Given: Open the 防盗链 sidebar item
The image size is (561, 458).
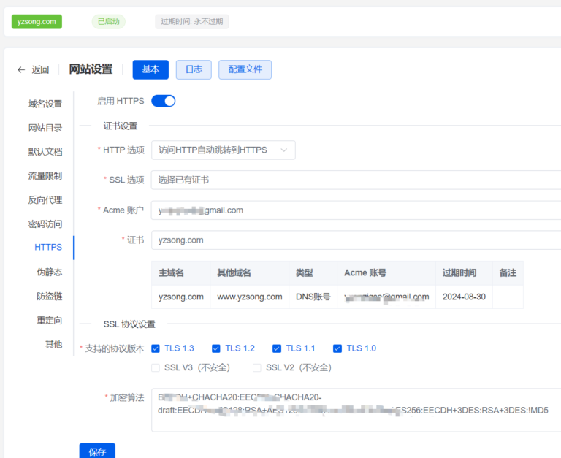Looking at the screenshot, I should click(x=49, y=296).
